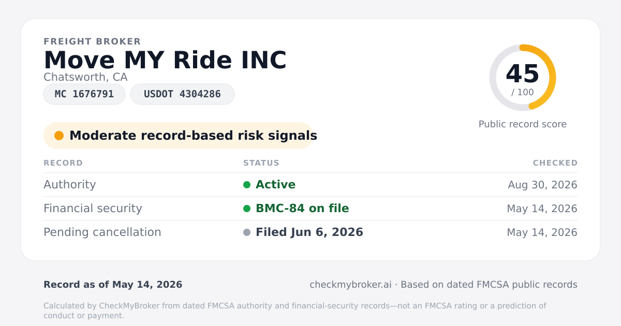The height and width of the screenshot is (326, 621).
Task: Click the green dot beside BMC-84 on file
Action: [247, 209]
